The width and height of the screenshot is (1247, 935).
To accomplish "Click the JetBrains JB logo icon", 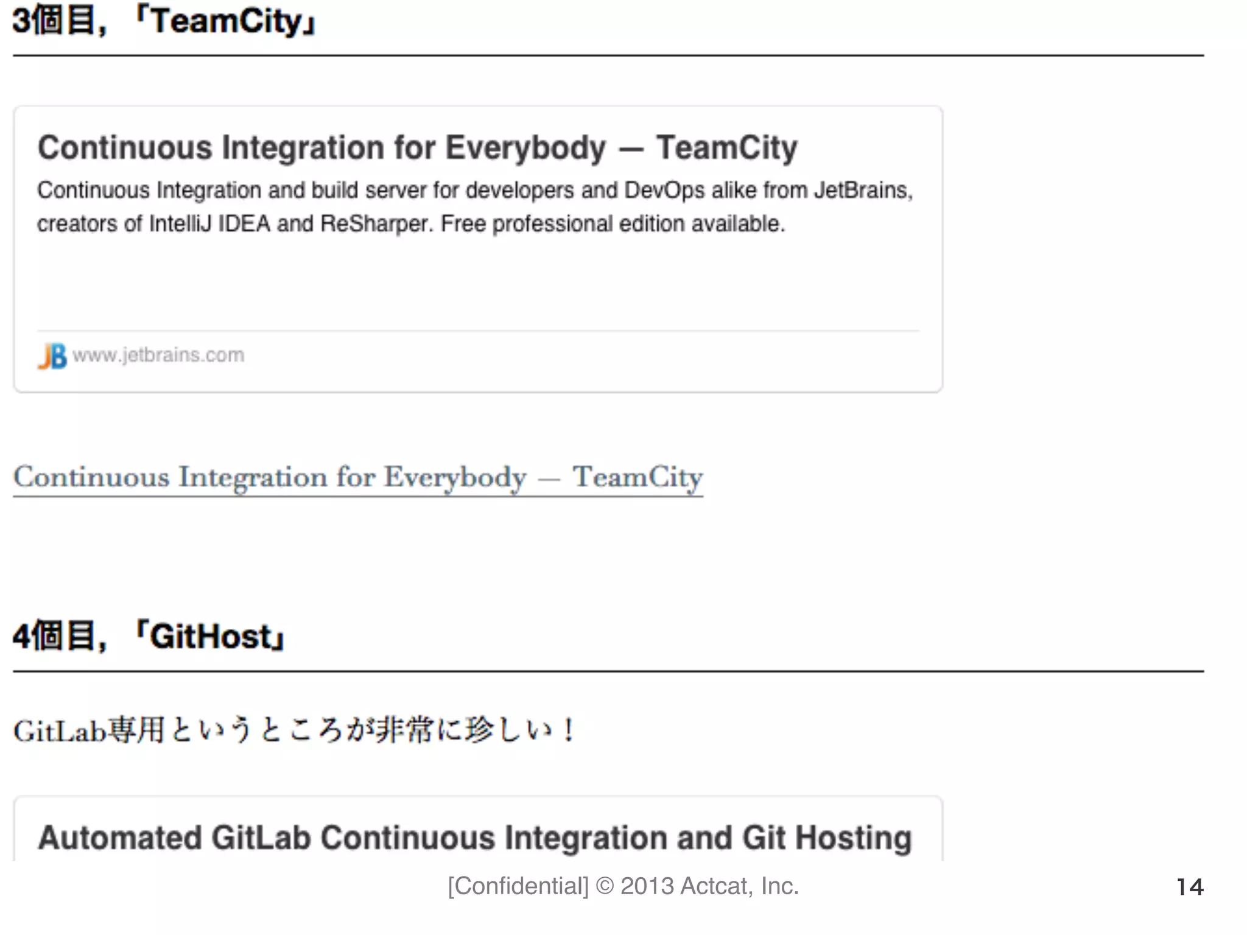I will (52, 356).
